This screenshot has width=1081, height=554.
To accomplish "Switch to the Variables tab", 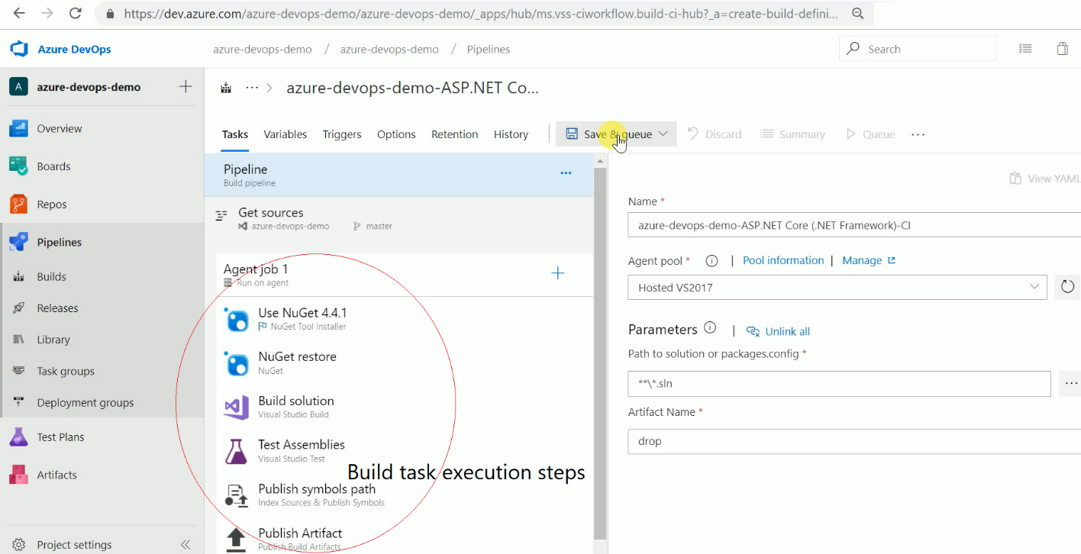I will tap(285, 134).
